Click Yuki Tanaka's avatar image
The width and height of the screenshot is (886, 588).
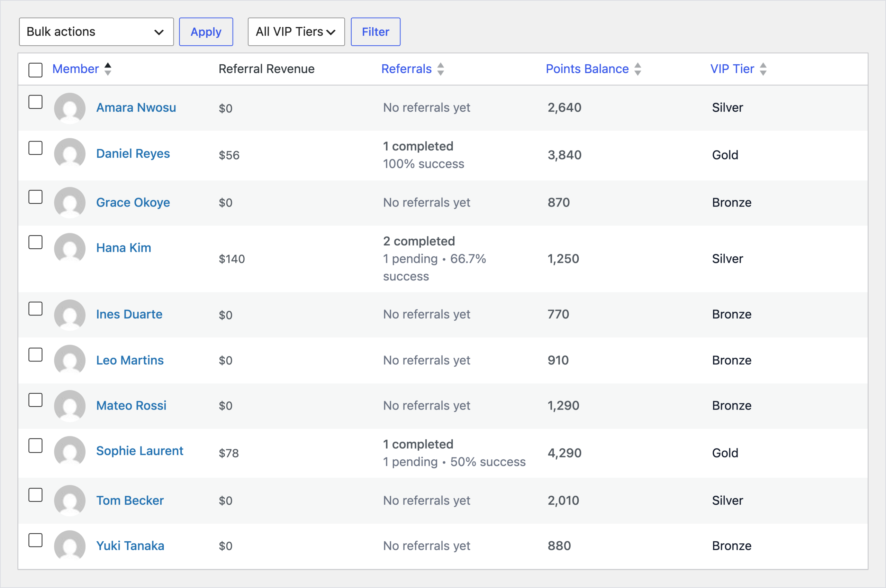(70, 546)
